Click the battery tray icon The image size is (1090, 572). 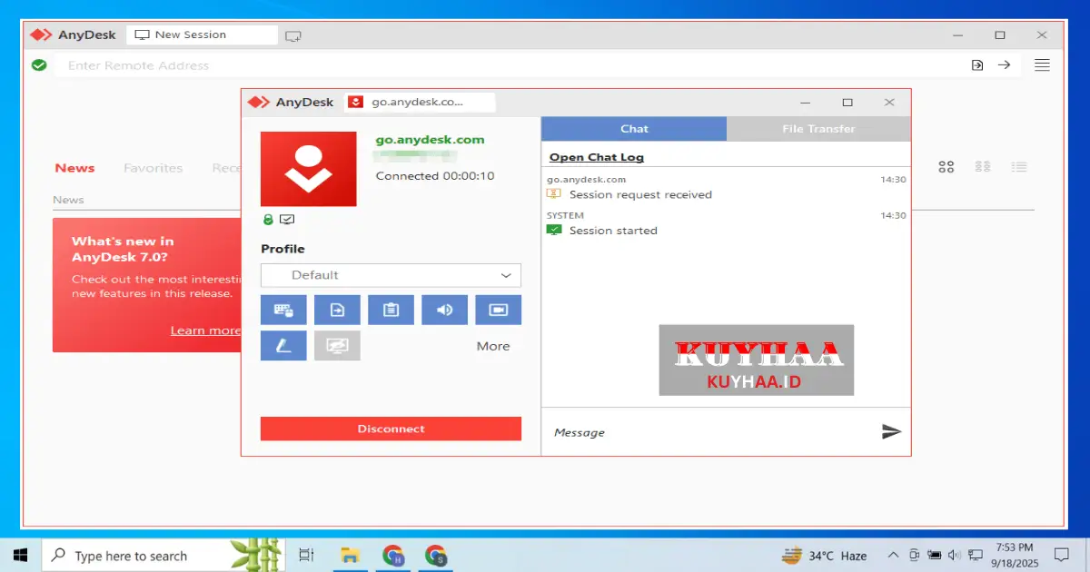click(x=934, y=555)
